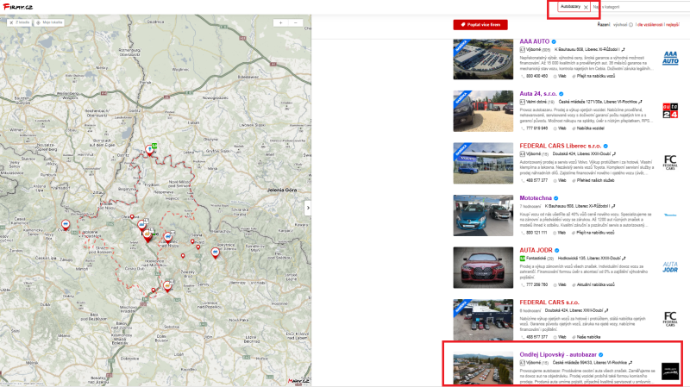Viewport: 690px width, 387px height.
Task: Click the westernmost map pin near Česká Kamenice
Action: click(x=66, y=226)
